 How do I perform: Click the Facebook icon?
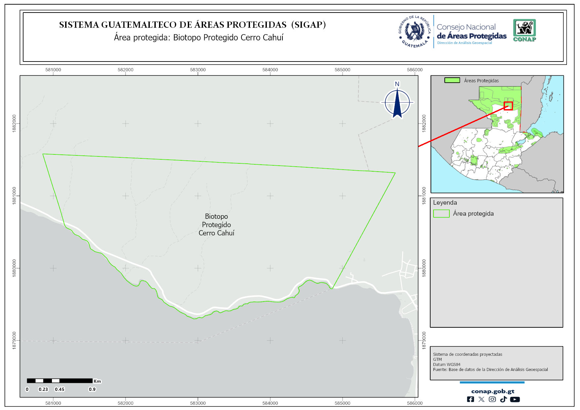[x=470, y=399]
